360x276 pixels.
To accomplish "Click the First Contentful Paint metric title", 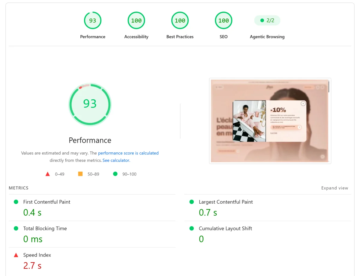I will pos(47,202).
